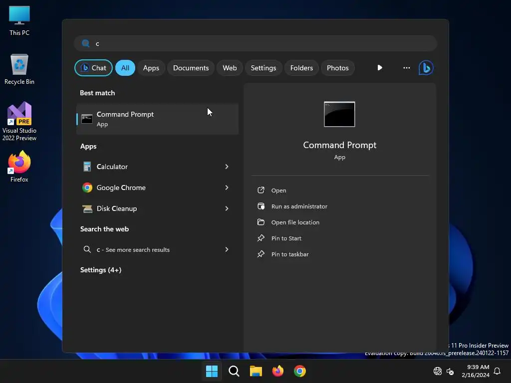This screenshot has width=511, height=383.
Task: Open the Recycle Bin desktop icon
Action: click(x=19, y=69)
